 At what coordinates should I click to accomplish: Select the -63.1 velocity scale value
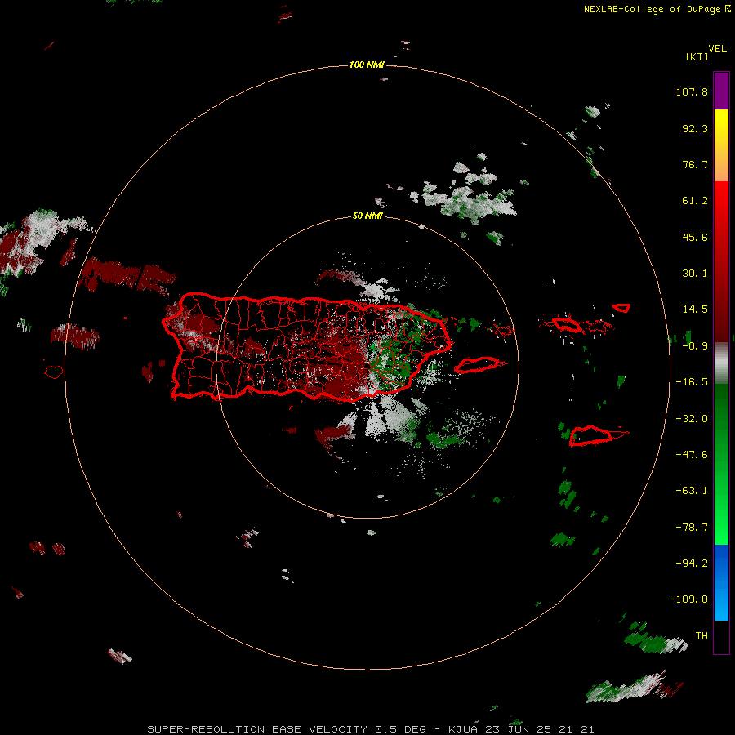(x=692, y=491)
